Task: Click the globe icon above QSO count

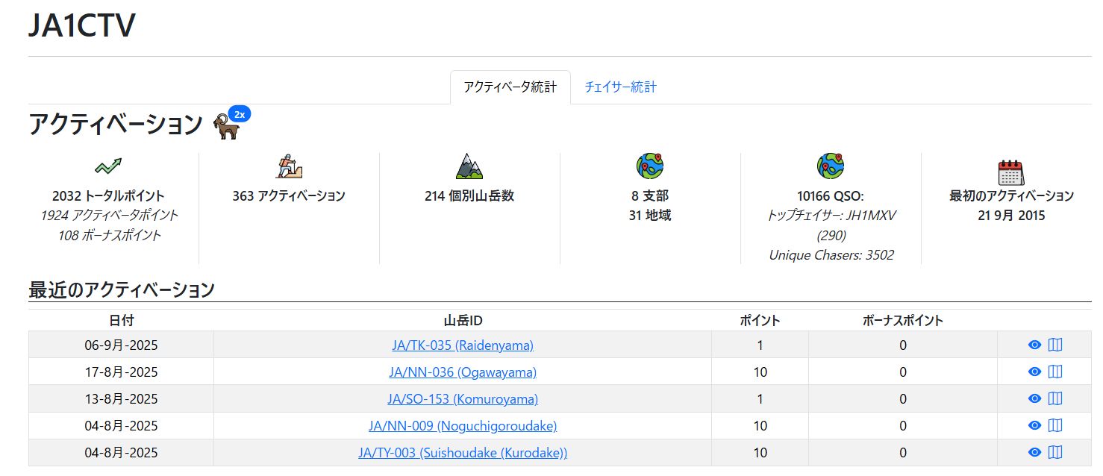Action: click(830, 166)
